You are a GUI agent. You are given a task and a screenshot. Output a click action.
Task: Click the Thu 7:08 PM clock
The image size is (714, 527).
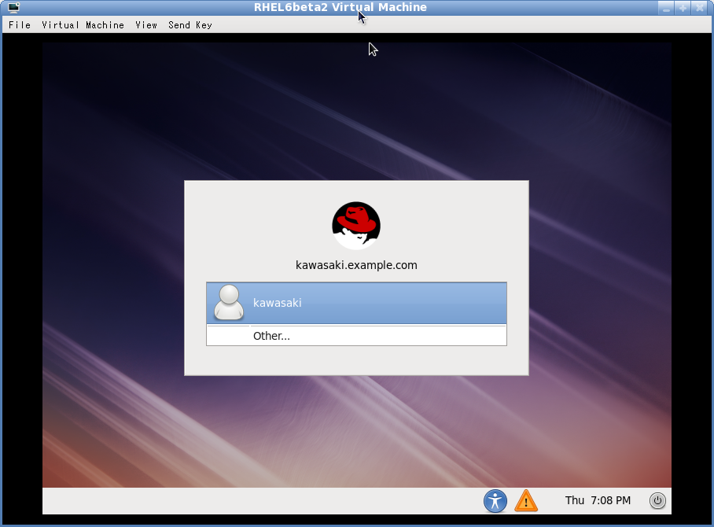(x=598, y=500)
